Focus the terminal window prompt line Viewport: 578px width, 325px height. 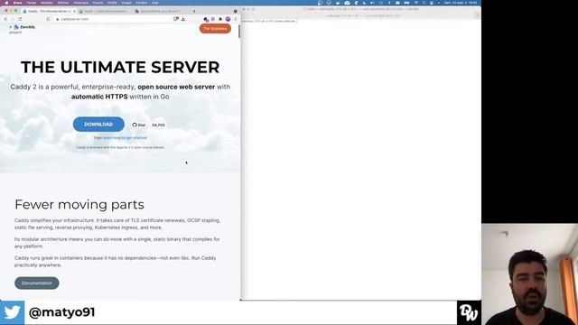[x=269, y=21]
